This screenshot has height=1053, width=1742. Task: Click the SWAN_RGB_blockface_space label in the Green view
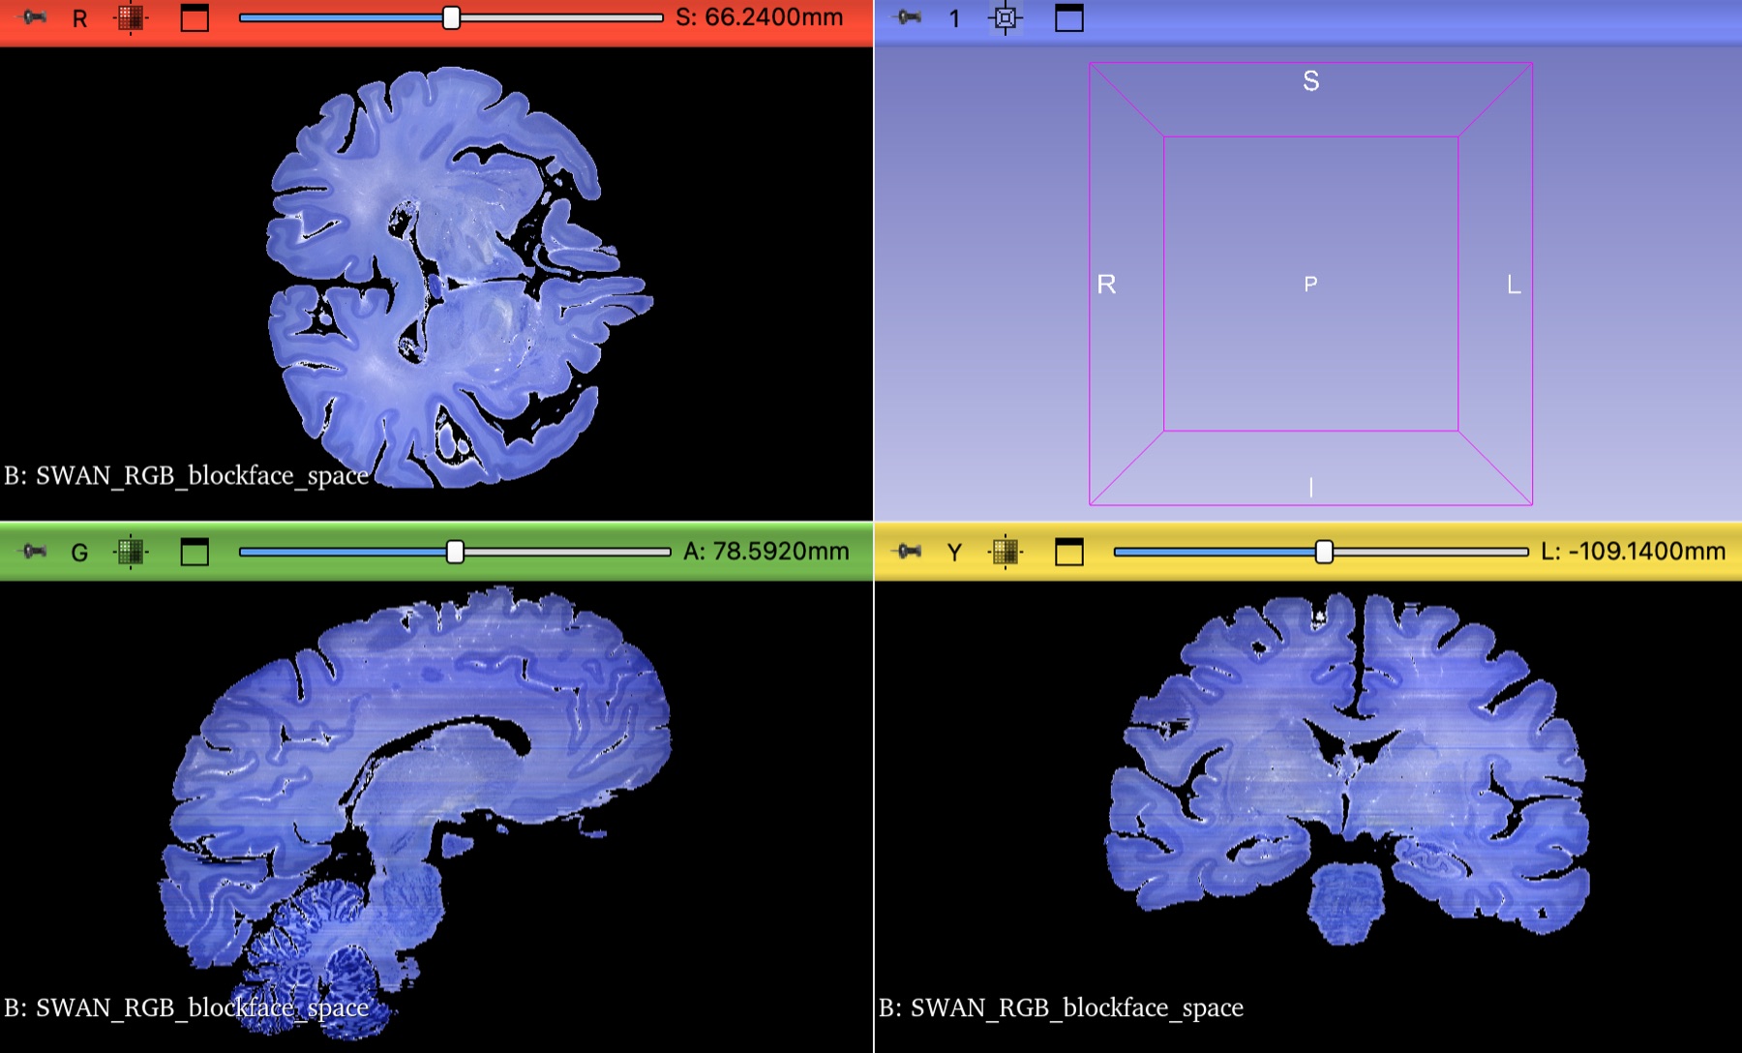(x=202, y=1008)
